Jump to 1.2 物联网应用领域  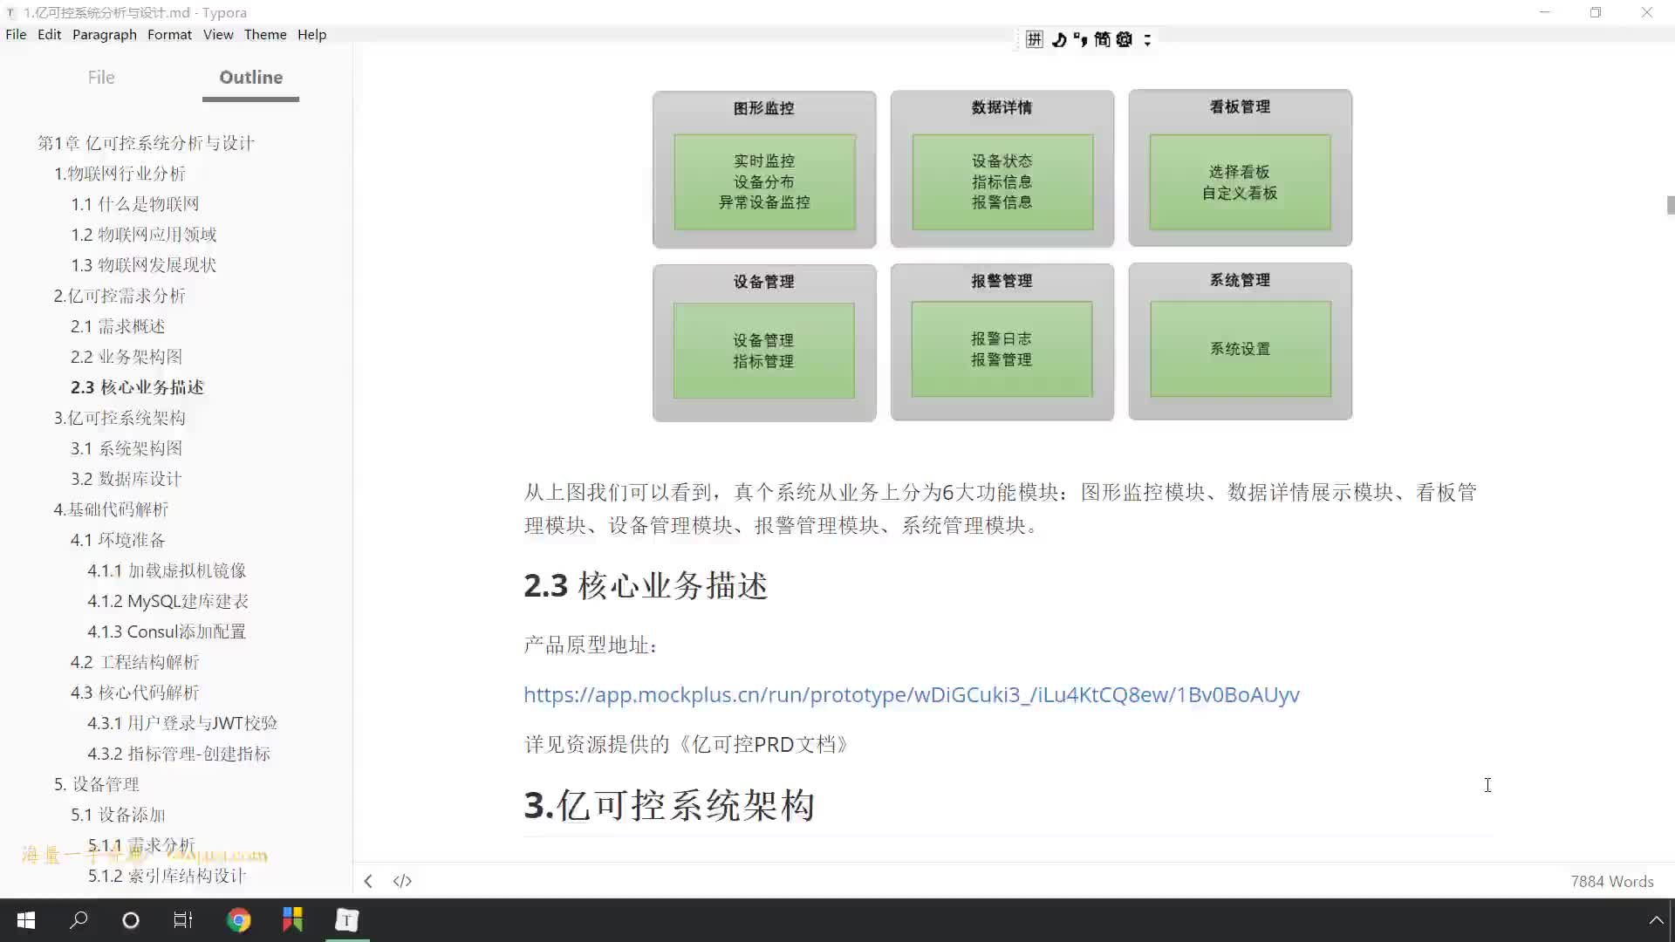pos(144,235)
